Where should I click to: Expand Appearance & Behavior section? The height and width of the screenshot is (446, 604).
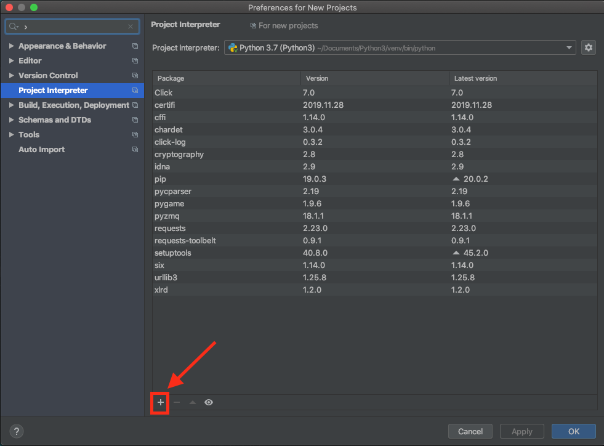pos(12,46)
